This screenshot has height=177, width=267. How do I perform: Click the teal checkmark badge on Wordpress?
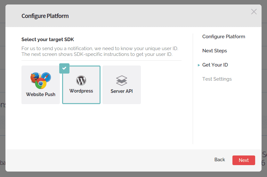(64, 68)
